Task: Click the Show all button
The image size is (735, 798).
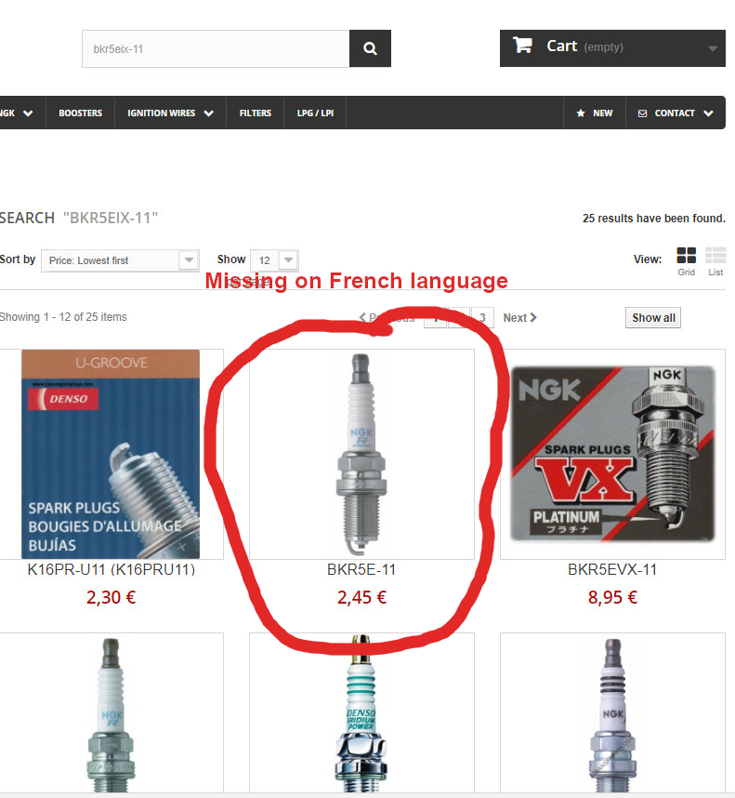Action: pyautogui.click(x=653, y=317)
